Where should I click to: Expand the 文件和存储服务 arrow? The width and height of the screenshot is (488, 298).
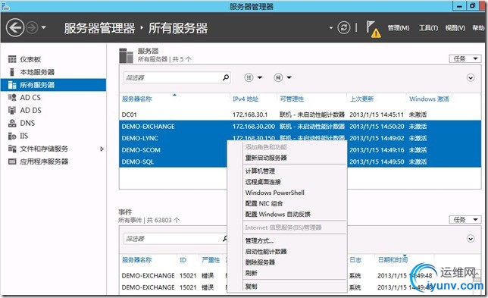pos(102,149)
